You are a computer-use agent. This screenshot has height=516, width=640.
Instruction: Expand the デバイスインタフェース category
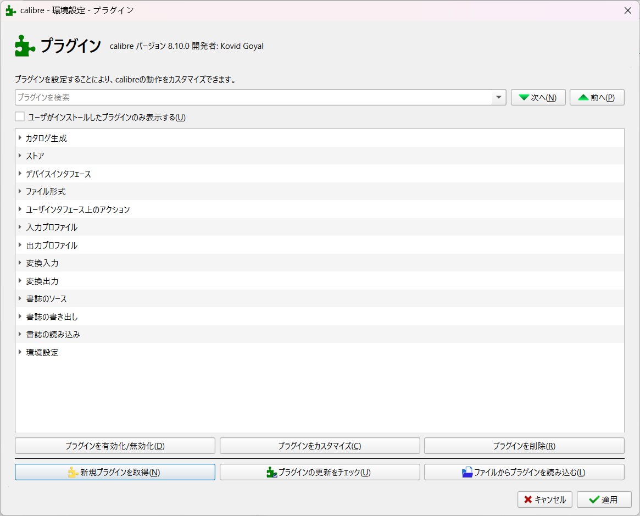pyautogui.click(x=20, y=174)
